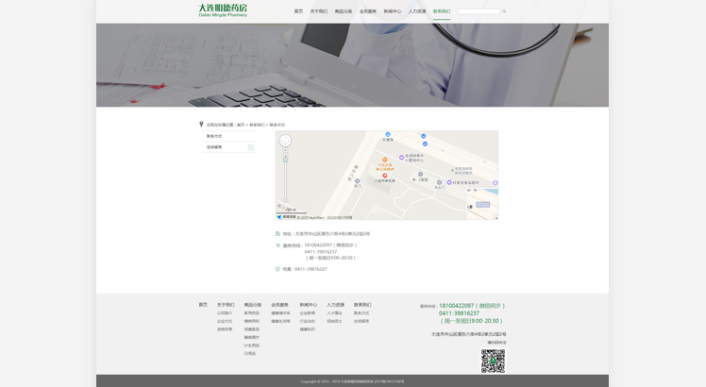706x387 pixels.
Task: Click the orange marker on the map
Action: pos(384,160)
